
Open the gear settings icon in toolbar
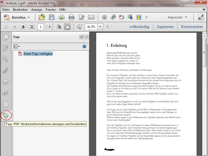105,17
